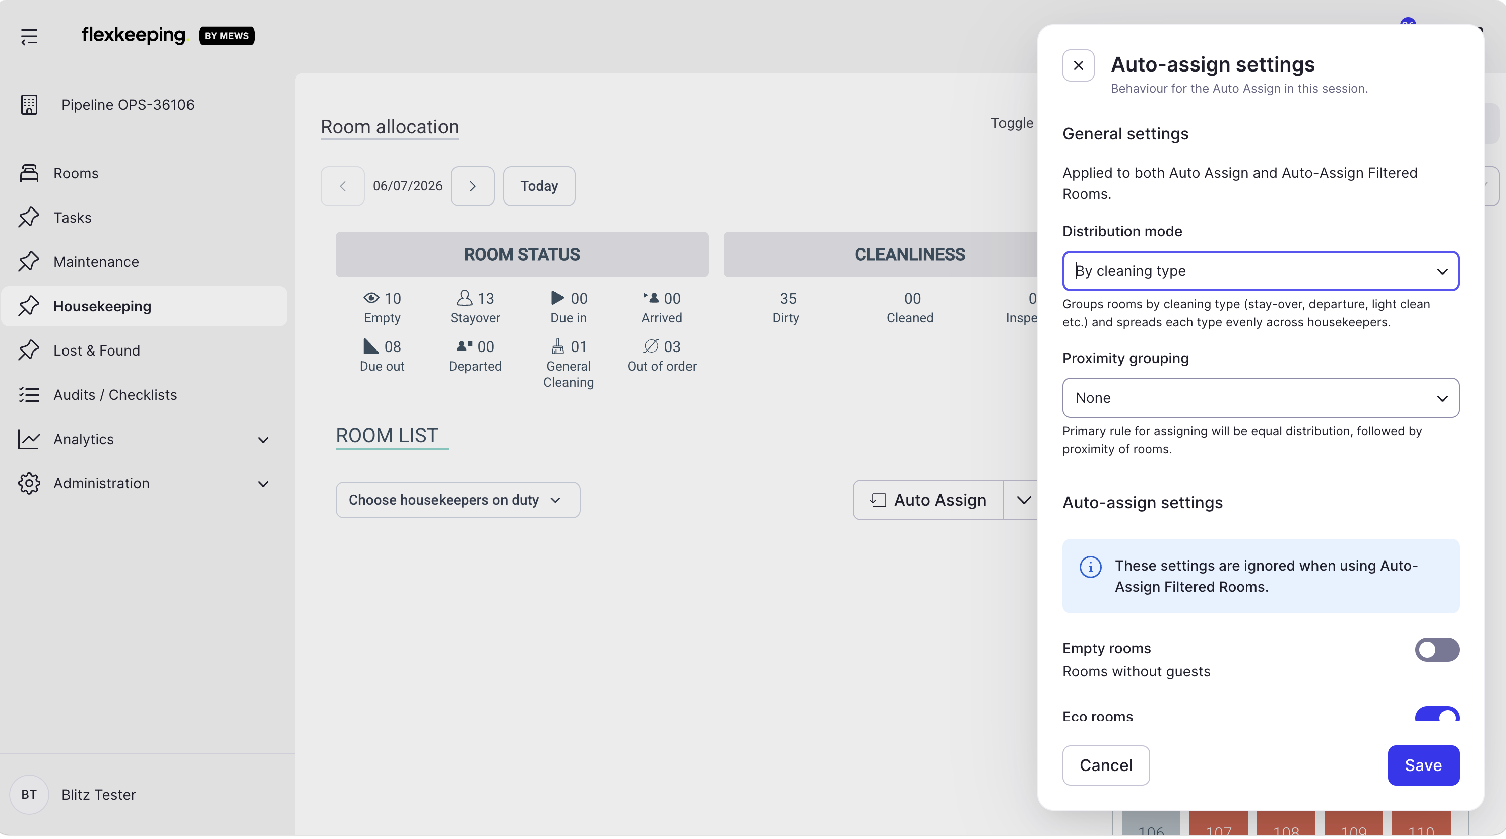Filter by Departed icon
The image size is (1506, 839).
tap(464, 346)
